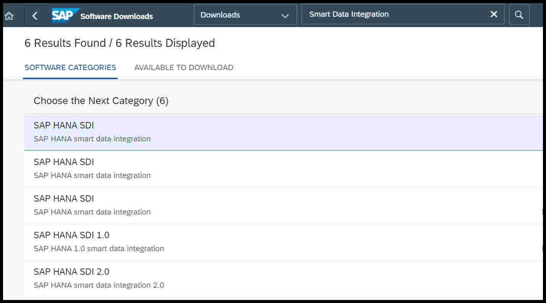Image resolution: width=546 pixels, height=303 pixels.
Task: Expand the chevron on the Downloads selector
Action: 285,16
